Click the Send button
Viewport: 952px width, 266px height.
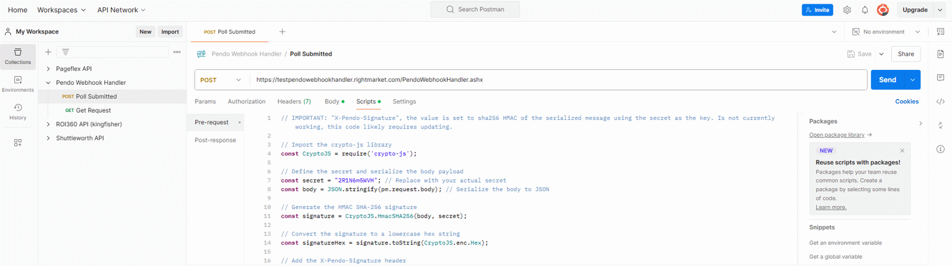coord(887,80)
